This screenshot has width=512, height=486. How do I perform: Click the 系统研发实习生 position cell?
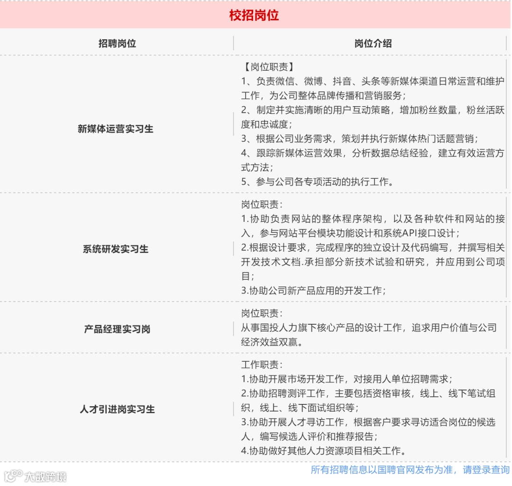[x=115, y=249]
